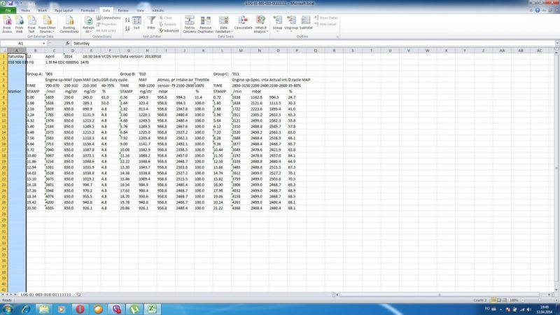Click the Name Box showing A1
The image size is (560, 315).
click(x=21, y=43)
